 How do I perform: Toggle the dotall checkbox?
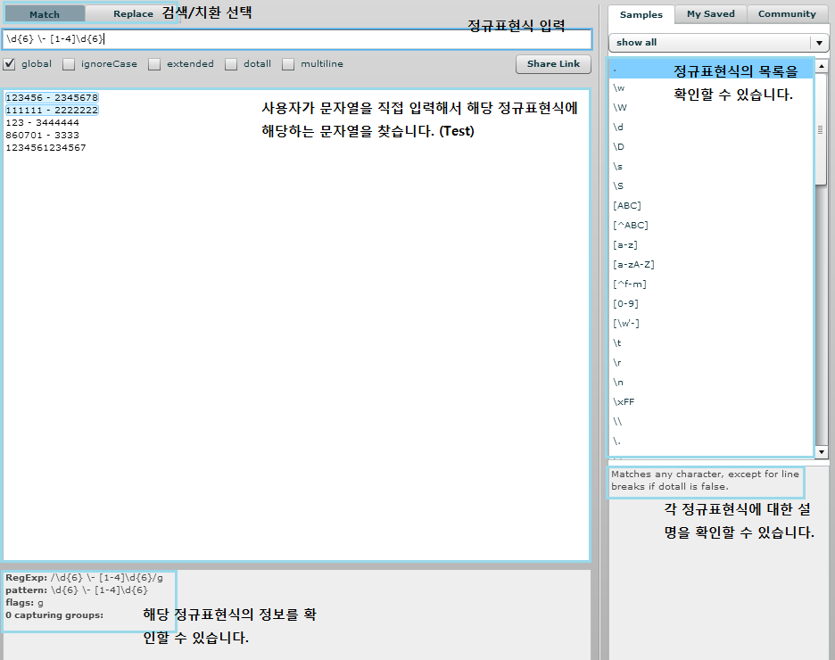[231, 64]
